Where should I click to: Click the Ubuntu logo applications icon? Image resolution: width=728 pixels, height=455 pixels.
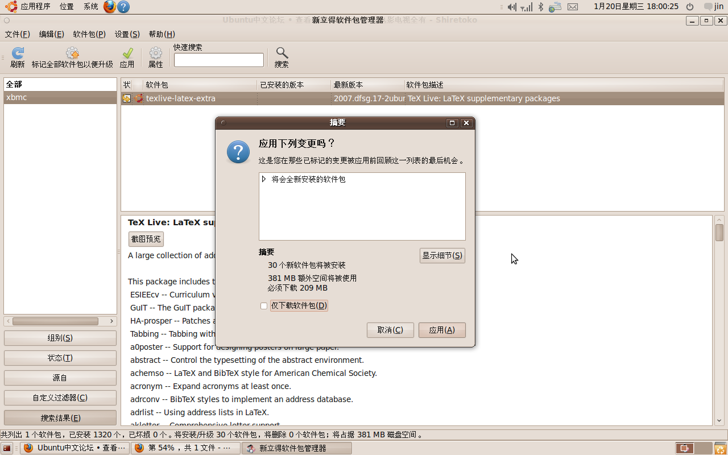[11, 7]
